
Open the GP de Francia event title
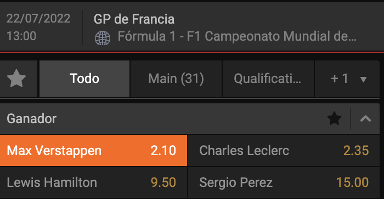point(134,19)
